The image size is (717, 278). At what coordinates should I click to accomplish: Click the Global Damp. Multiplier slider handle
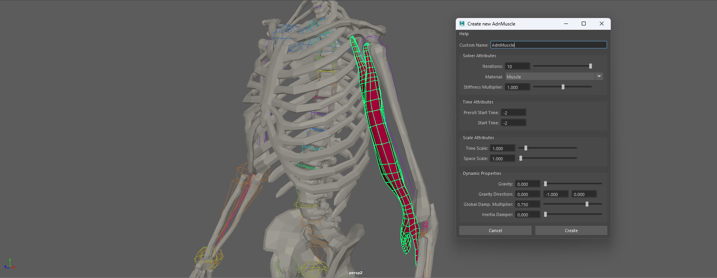tap(587, 204)
